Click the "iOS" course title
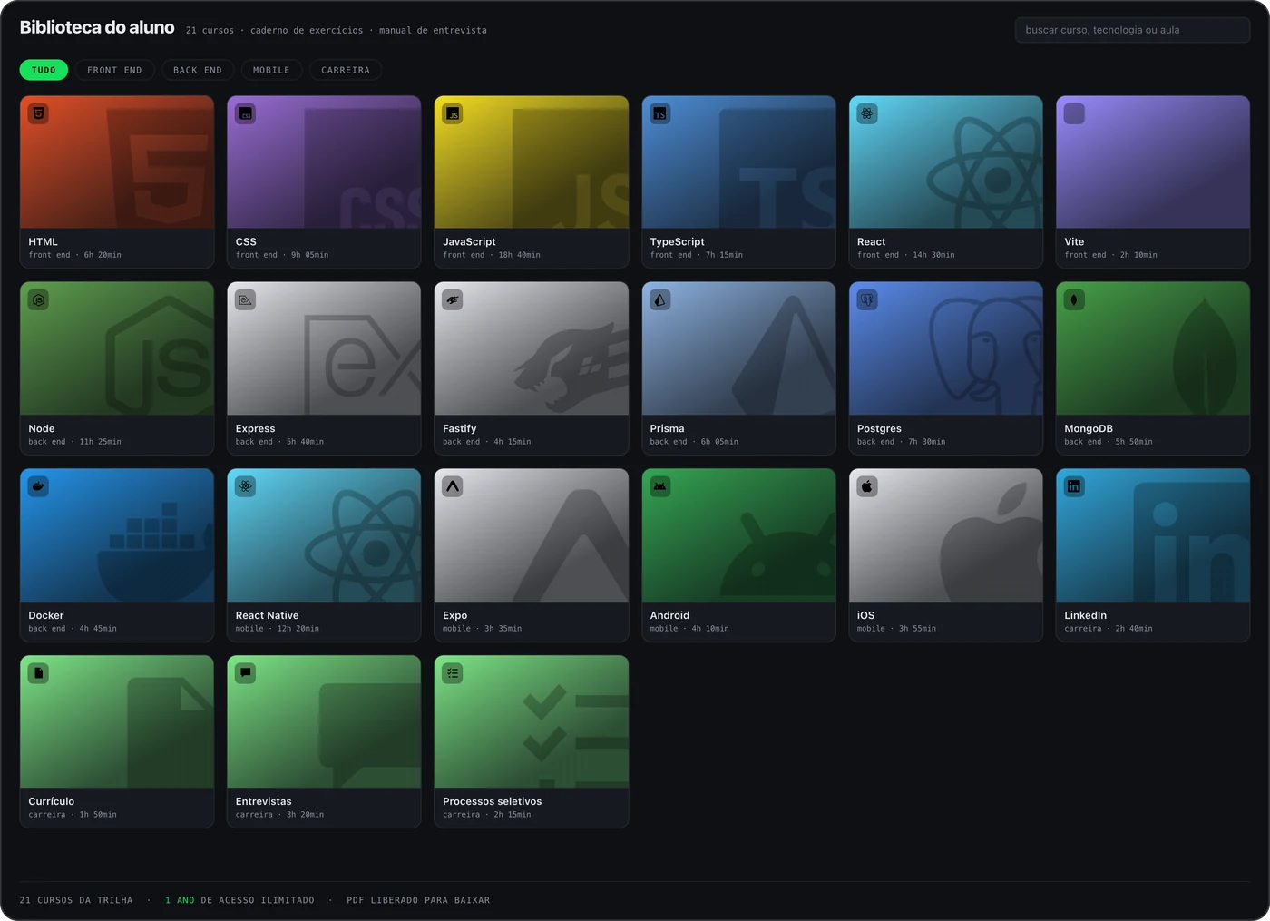 (865, 616)
